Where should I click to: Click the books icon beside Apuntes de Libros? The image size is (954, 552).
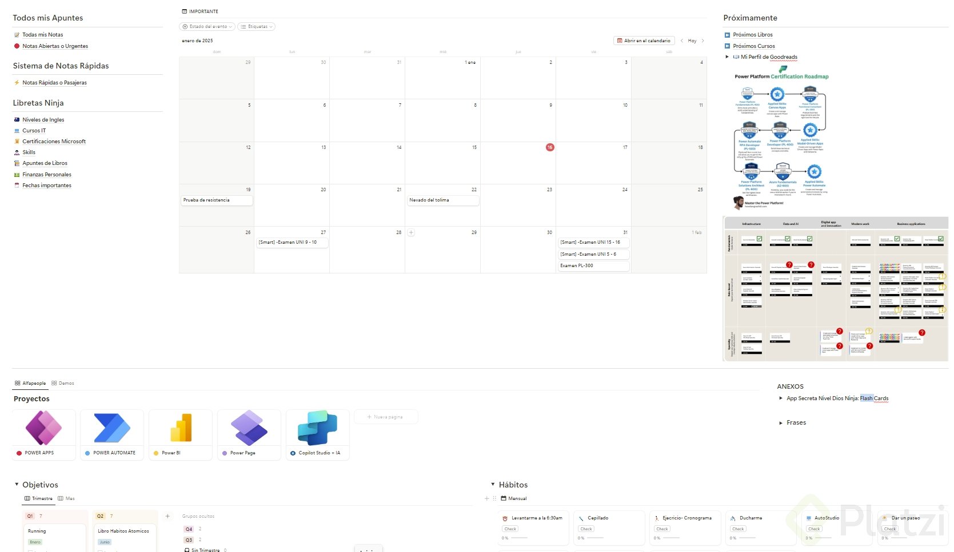17,163
